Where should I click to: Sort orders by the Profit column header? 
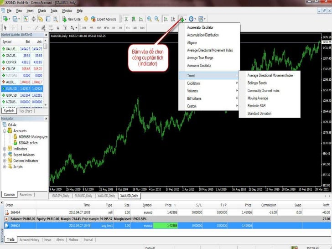(326, 205)
